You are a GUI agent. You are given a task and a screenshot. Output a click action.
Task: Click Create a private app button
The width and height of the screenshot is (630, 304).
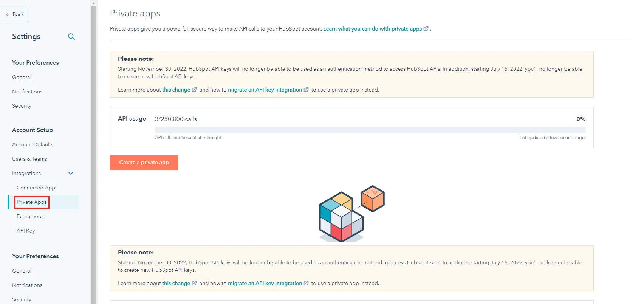(x=144, y=163)
